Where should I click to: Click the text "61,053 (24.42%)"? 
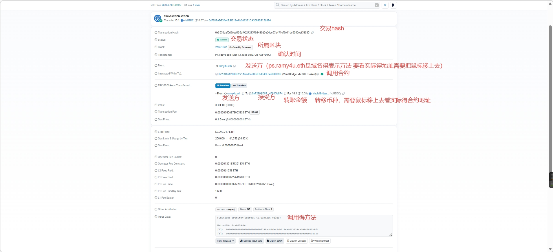(239, 139)
